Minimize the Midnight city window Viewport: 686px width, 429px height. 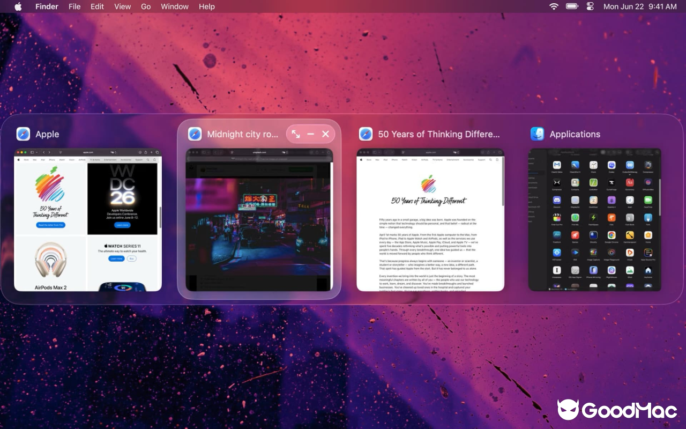311,134
